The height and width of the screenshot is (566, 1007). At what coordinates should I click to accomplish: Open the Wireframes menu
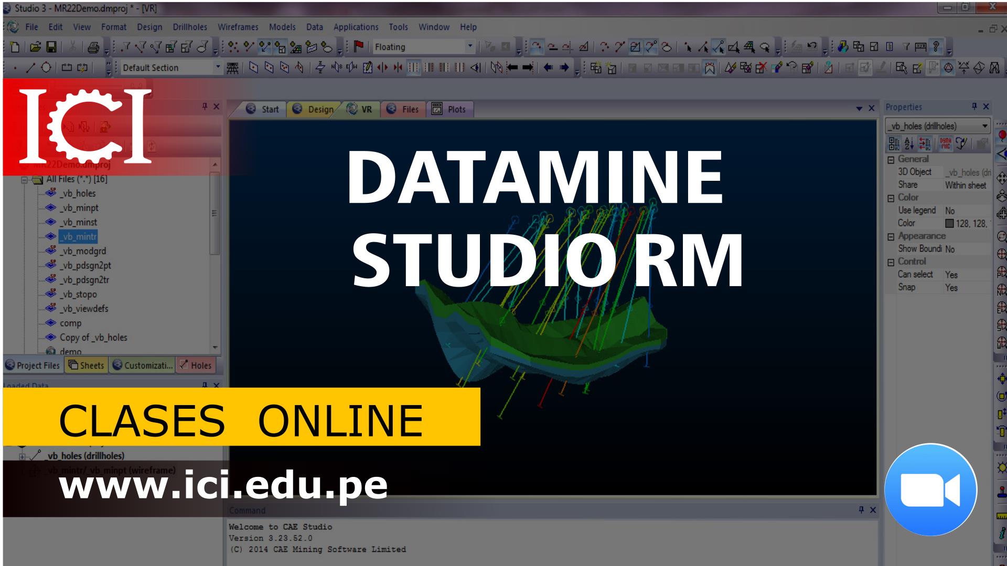(x=238, y=27)
